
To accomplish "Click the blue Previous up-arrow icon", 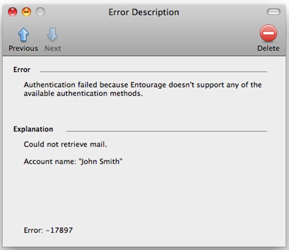I will (23, 34).
